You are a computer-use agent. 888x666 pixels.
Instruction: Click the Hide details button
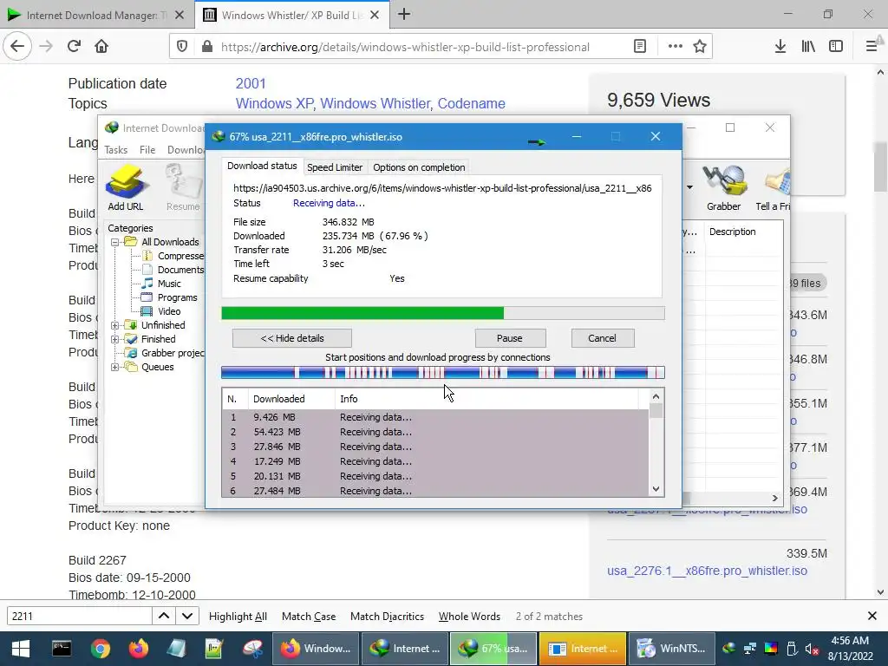click(x=292, y=339)
